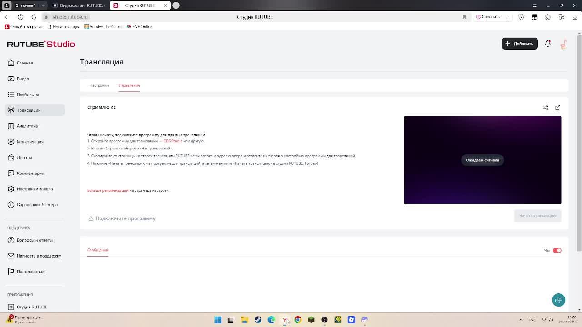Open the Больше рекомендаций link

click(108, 190)
